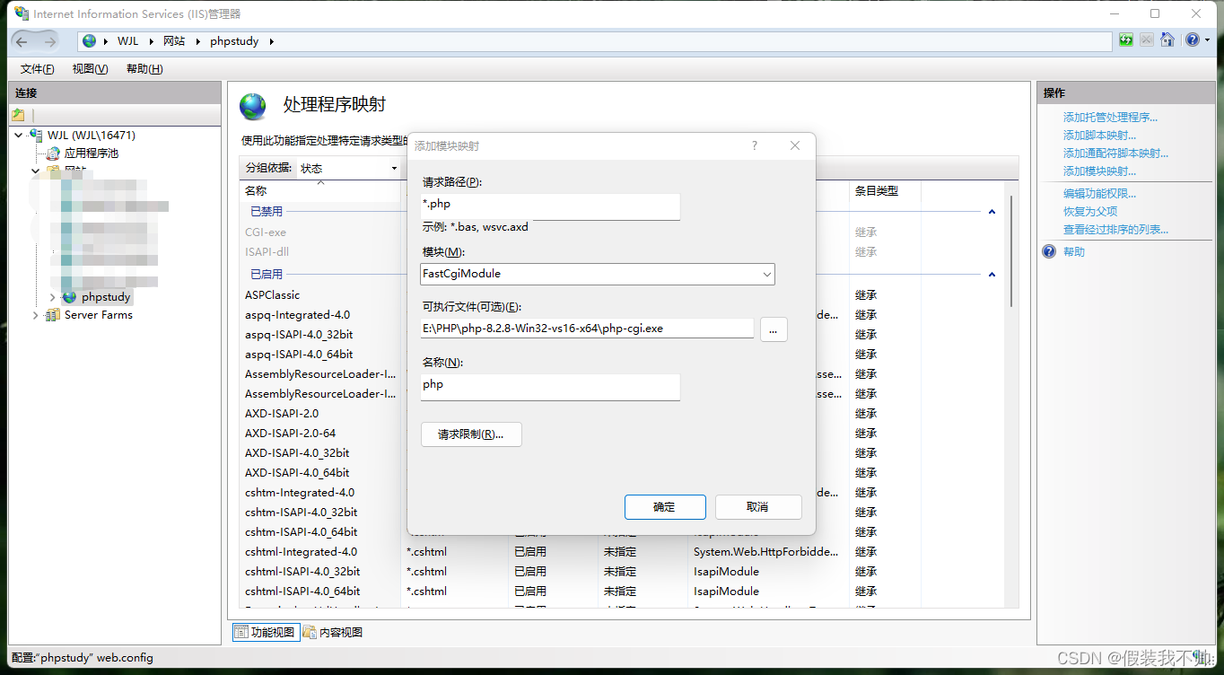The height and width of the screenshot is (675, 1224).
Task: Click 添加通配符脚本映射... link
Action: 1115,153
